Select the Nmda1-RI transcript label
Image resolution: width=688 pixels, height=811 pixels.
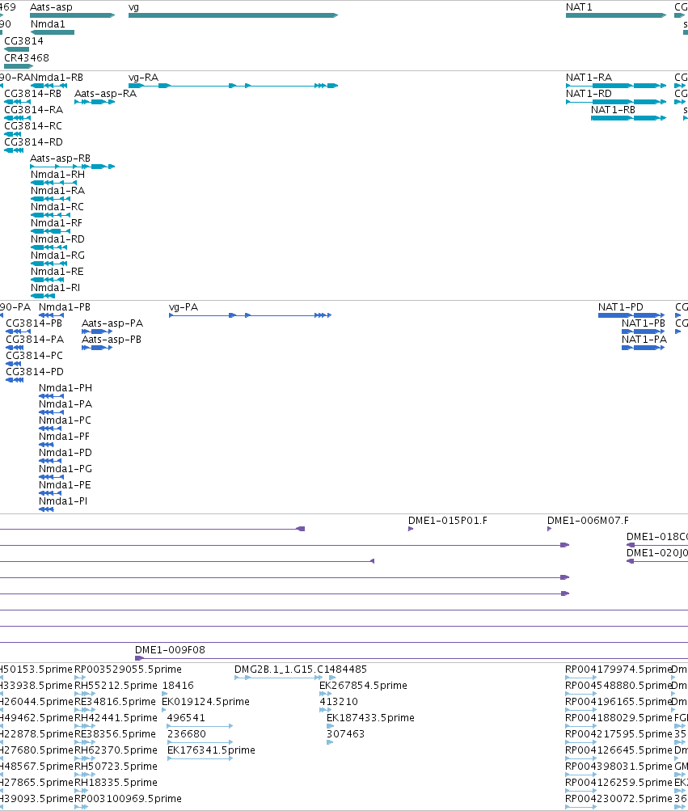click(55, 288)
